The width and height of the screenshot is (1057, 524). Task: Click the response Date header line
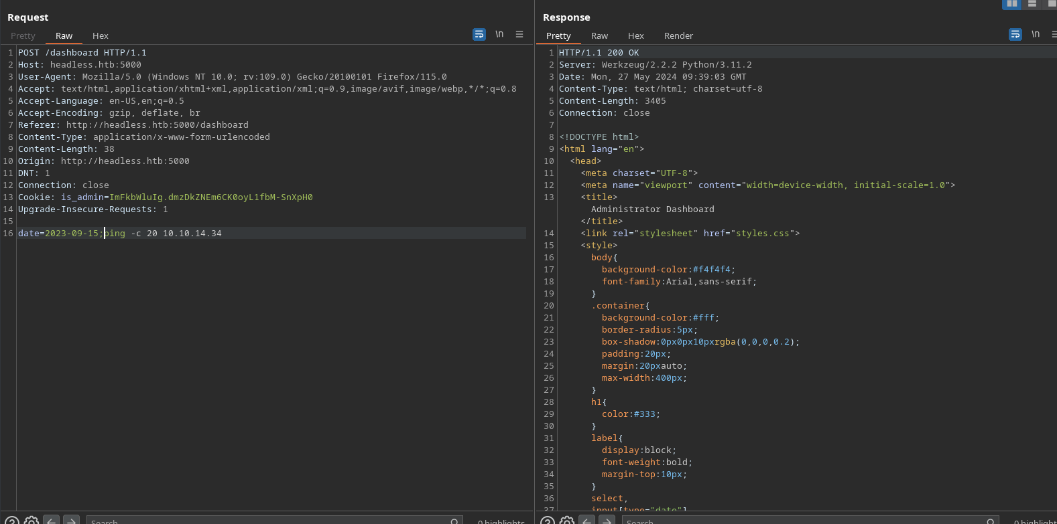pos(653,77)
